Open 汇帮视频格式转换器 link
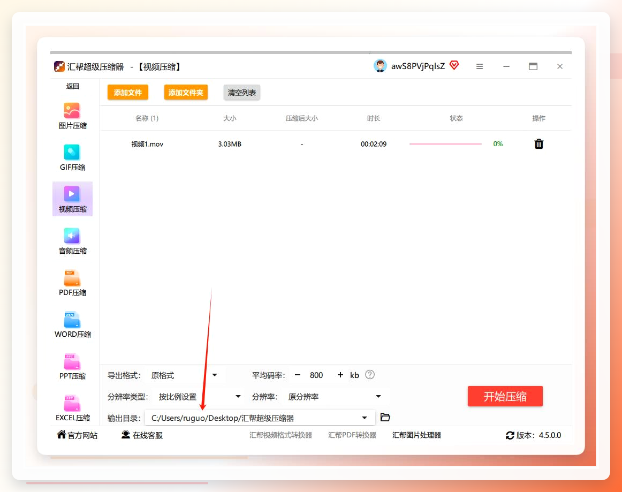 pyautogui.click(x=280, y=435)
